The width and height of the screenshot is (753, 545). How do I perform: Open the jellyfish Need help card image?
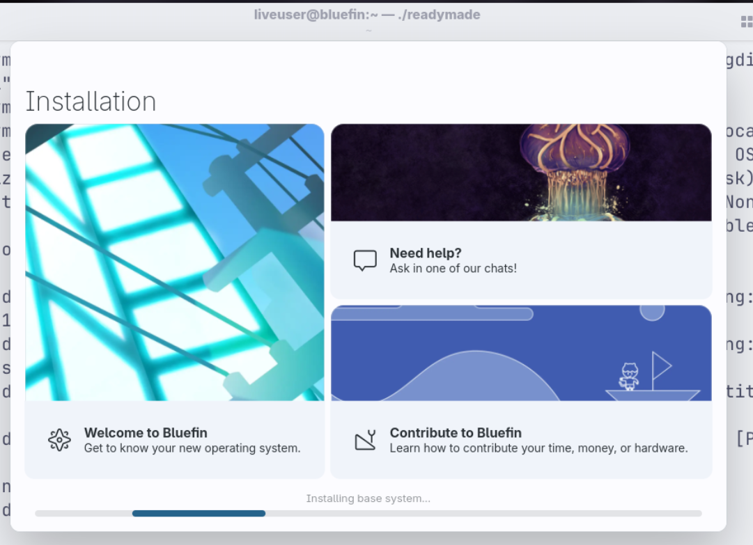pos(521,173)
